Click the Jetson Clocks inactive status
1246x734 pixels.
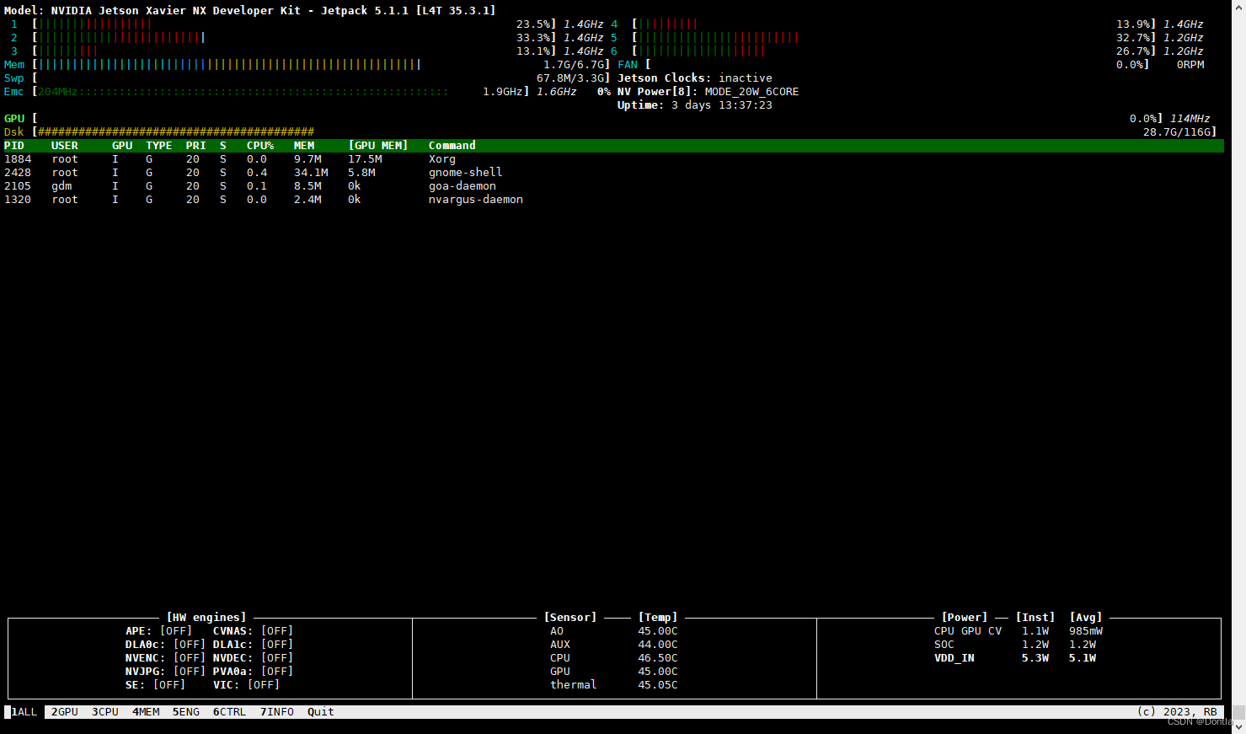[x=746, y=78]
